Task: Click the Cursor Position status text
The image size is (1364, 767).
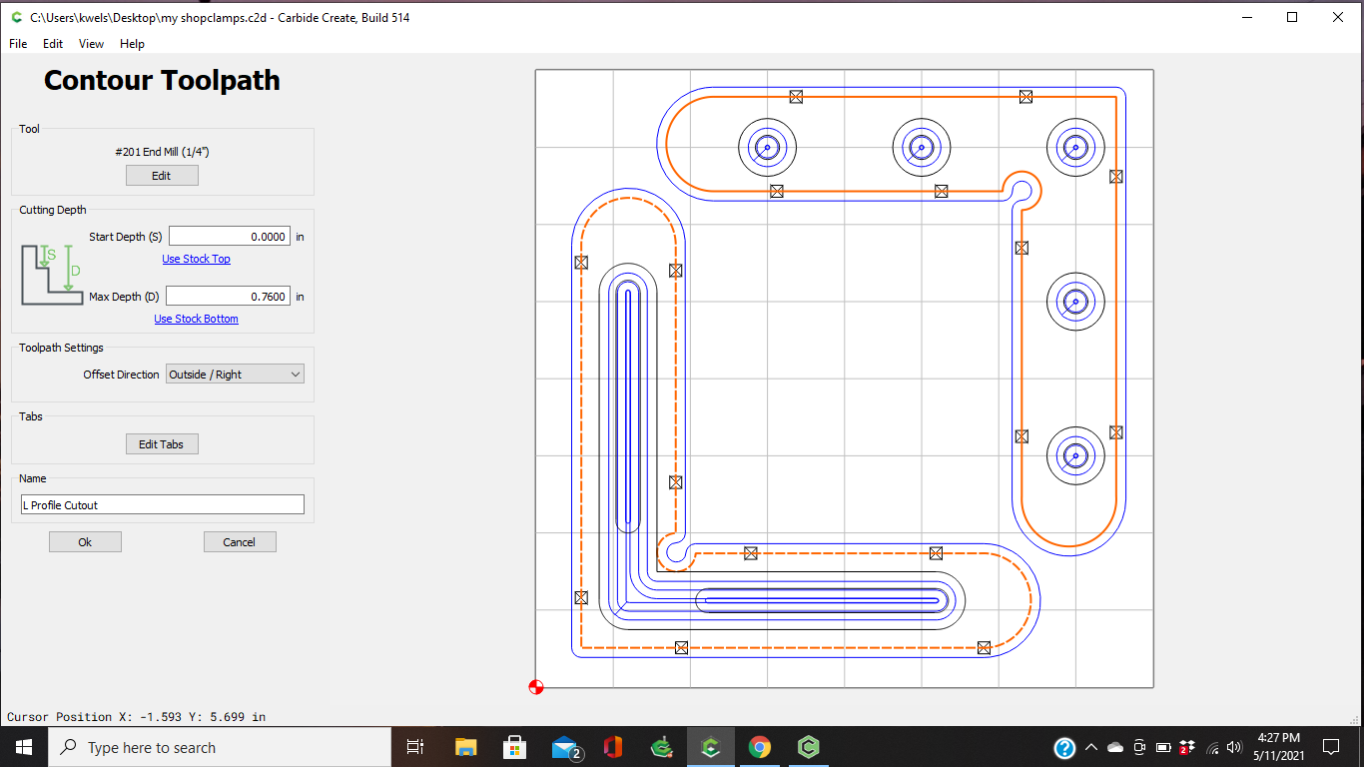Action: click(136, 717)
